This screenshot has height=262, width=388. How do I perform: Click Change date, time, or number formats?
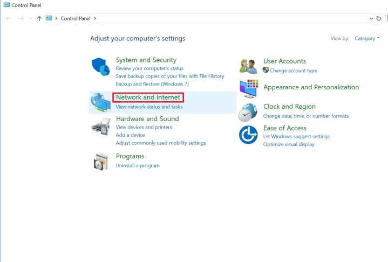pyautogui.click(x=306, y=116)
